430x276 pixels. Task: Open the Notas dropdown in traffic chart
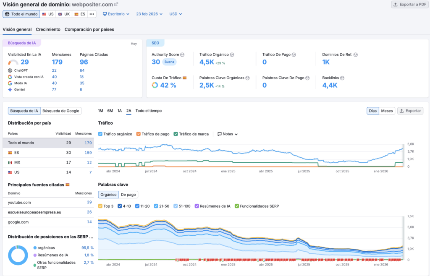coord(228,134)
